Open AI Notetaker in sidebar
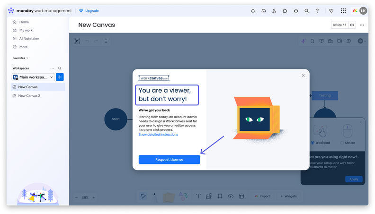This screenshot has width=375, height=214. pyautogui.click(x=29, y=38)
